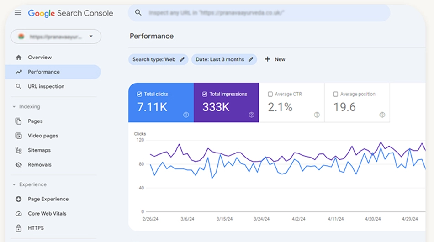Viewport: 434px width, 242px height.
Task: Click help icon on Total impressions card
Action: click(251, 115)
